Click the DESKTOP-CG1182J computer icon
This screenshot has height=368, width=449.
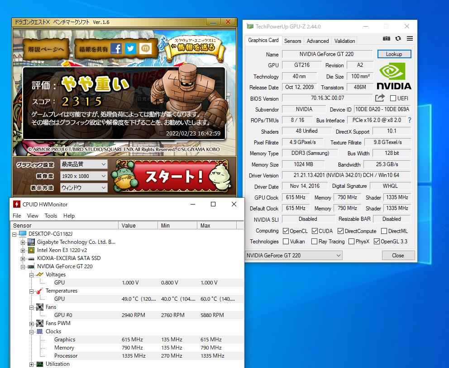click(22, 234)
